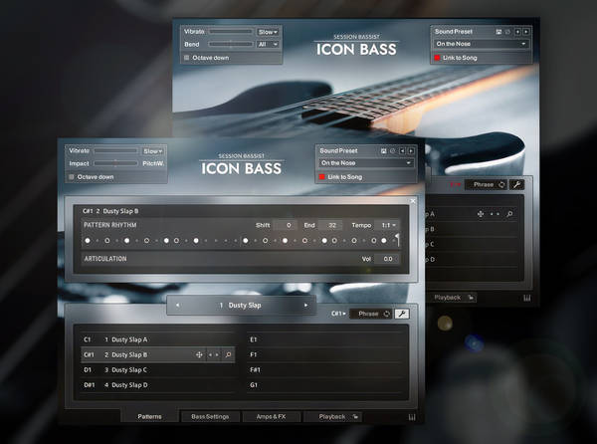The image size is (597, 444).
Task: Click the wrench settings icon in the front window
Action: click(402, 314)
